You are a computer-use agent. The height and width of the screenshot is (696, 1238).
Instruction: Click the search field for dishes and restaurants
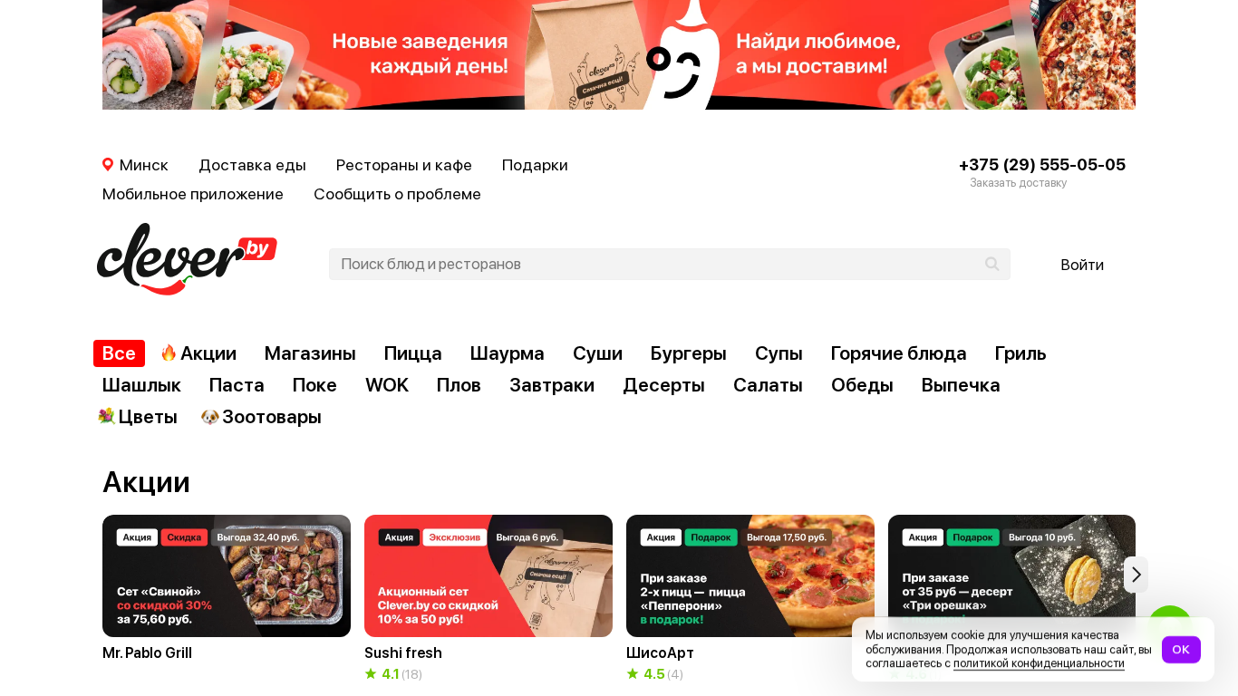point(669,264)
